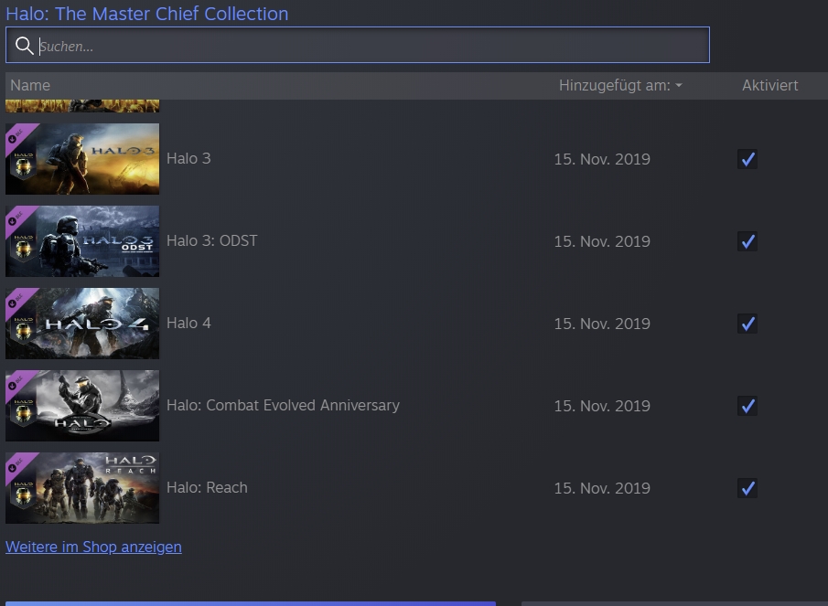Uncheck Halo 3: ODST activated checkbox
This screenshot has width=828, height=606.
click(747, 241)
